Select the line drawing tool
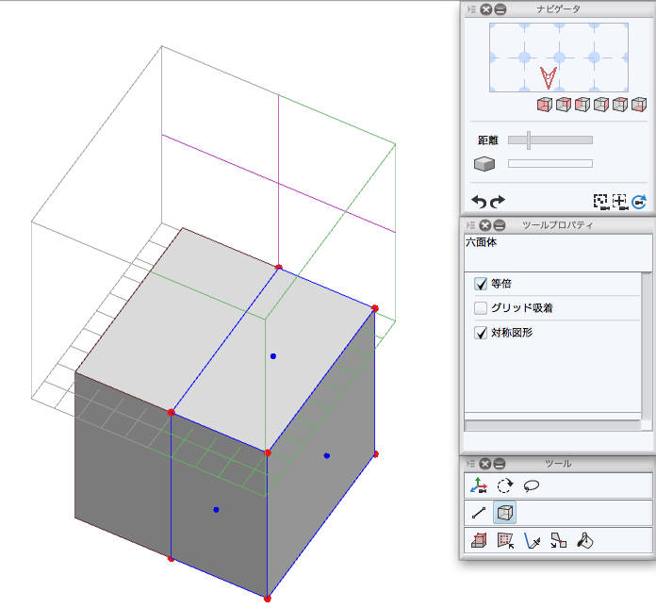The image size is (656, 608). pyautogui.click(x=479, y=514)
